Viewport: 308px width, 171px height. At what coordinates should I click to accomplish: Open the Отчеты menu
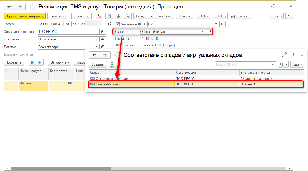coord(185,16)
